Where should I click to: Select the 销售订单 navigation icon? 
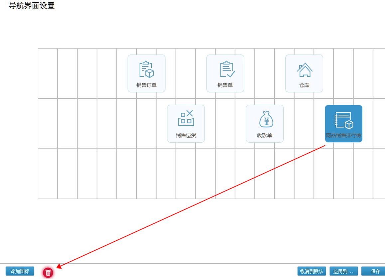[x=146, y=73]
